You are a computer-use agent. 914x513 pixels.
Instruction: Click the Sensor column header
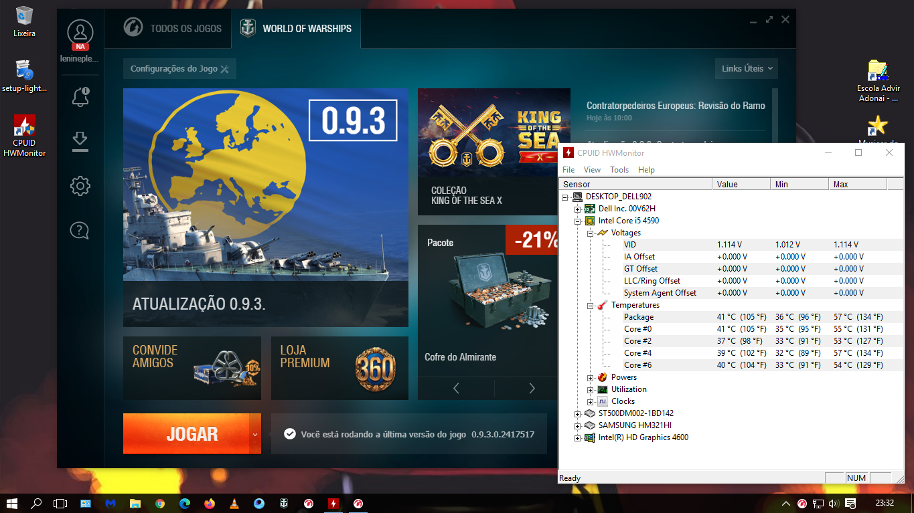pos(635,184)
